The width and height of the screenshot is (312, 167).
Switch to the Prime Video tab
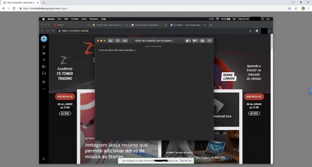click(110, 25)
